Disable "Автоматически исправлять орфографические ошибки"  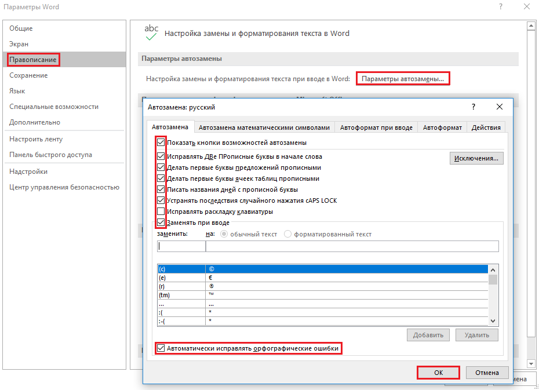pos(161,348)
